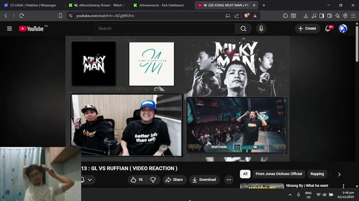Select the All filter chip
Viewport: 359px width, 201px height.
pyautogui.click(x=245, y=174)
